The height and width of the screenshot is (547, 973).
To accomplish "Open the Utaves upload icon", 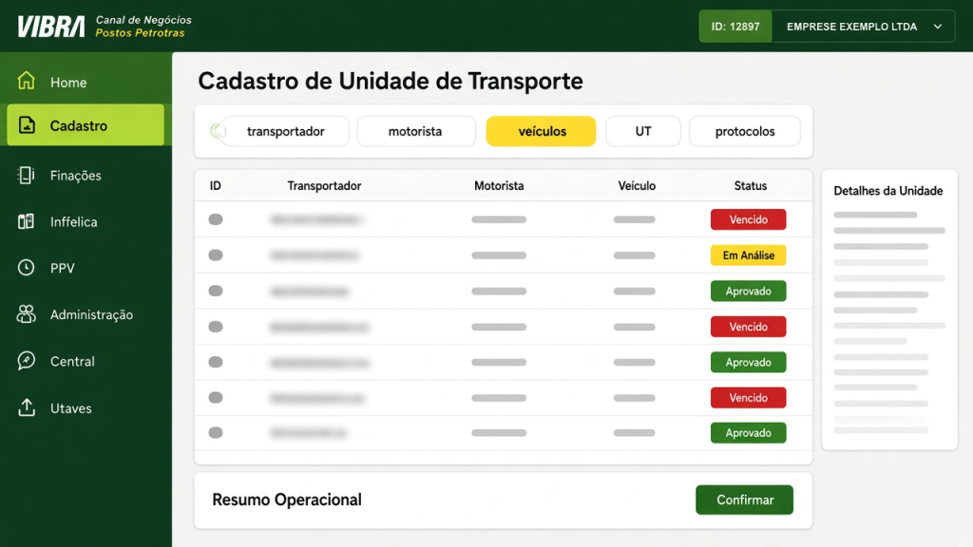I will tap(26, 407).
